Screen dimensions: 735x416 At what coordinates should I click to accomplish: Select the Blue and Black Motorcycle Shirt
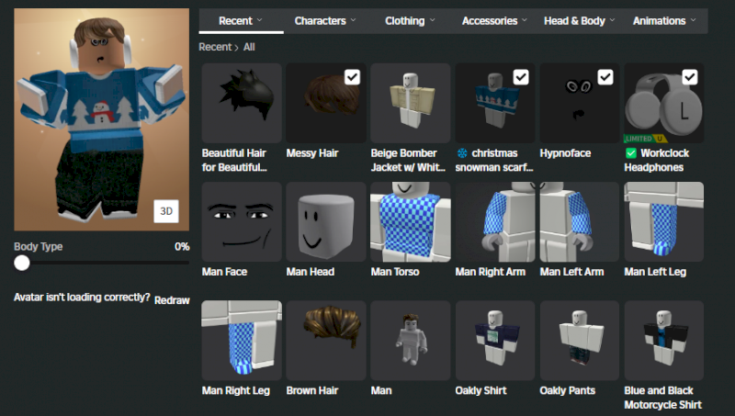click(x=663, y=340)
